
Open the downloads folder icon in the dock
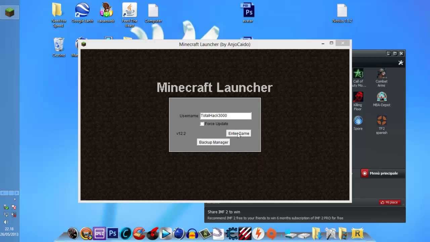(x=317, y=233)
